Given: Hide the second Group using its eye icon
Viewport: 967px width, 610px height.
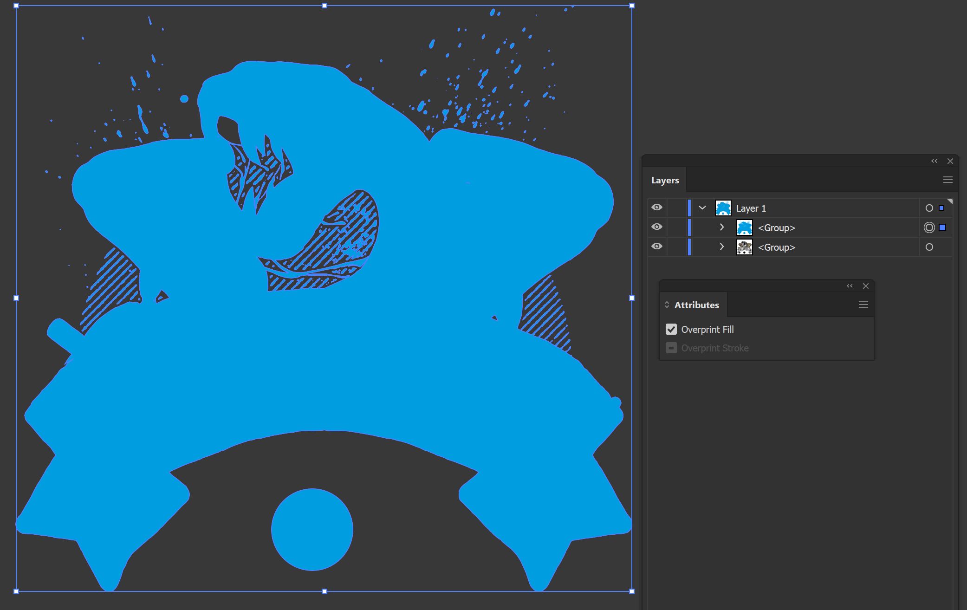Looking at the screenshot, I should 656,247.
